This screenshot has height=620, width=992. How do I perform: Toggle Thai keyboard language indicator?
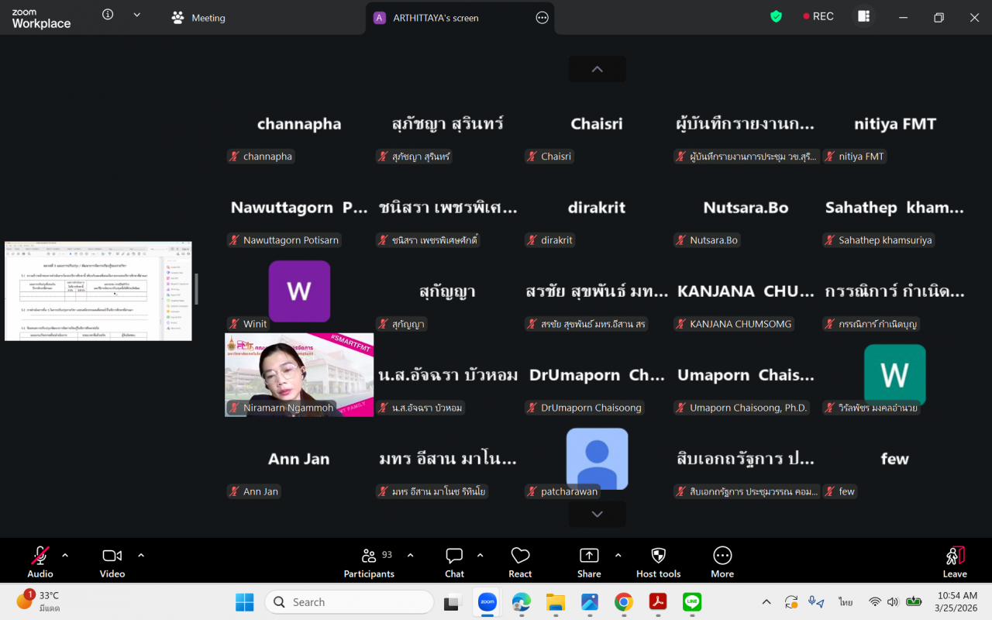pyautogui.click(x=846, y=602)
